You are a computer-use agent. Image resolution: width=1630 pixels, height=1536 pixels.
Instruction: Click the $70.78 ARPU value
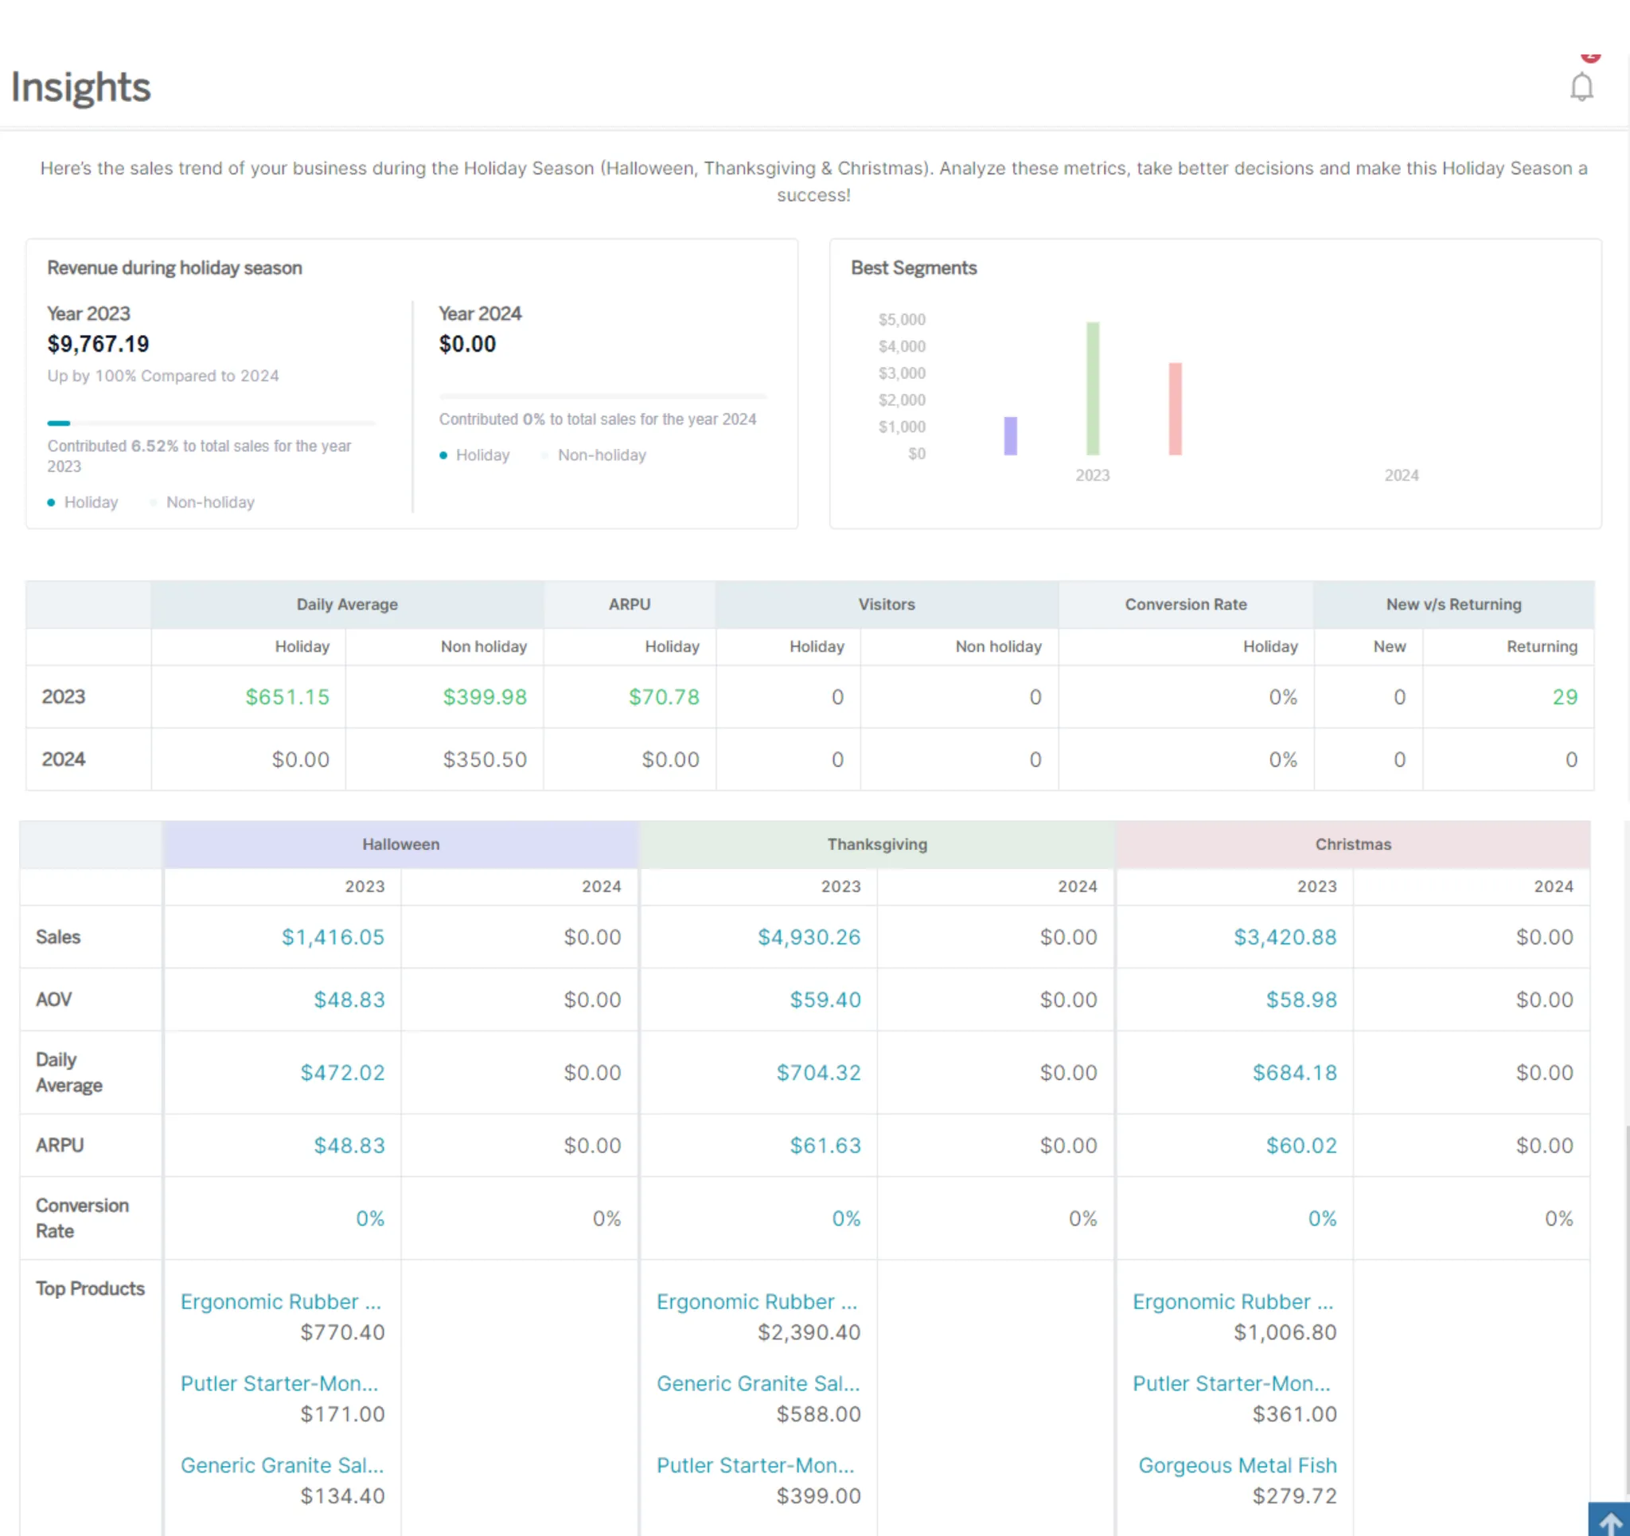point(664,697)
